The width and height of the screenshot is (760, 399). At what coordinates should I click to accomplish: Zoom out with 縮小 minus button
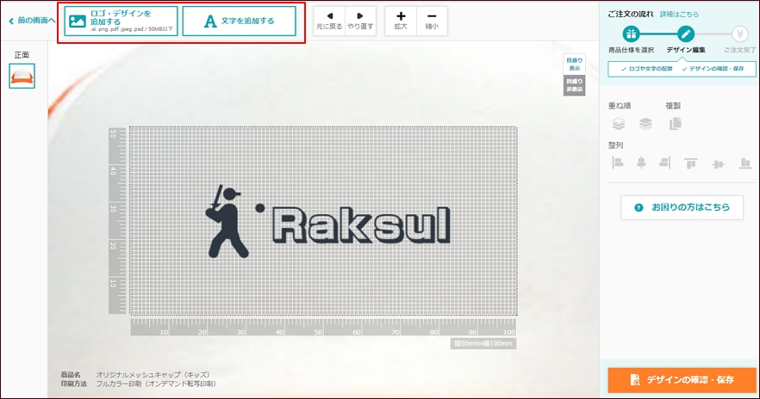coord(432,21)
